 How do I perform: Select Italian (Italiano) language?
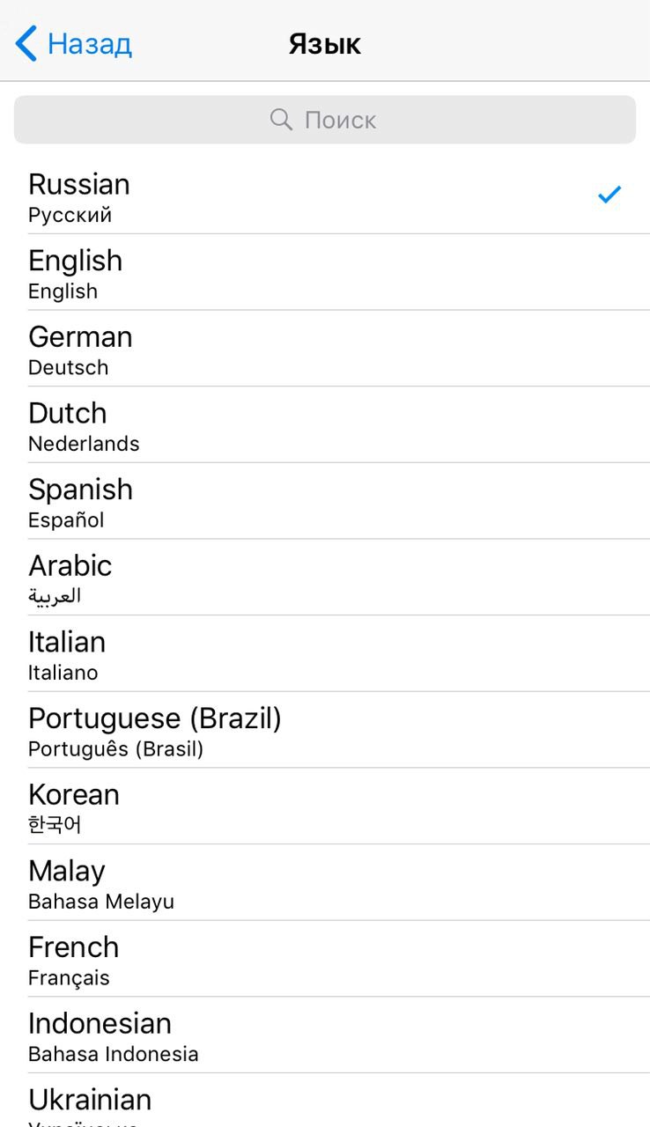[325, 654]
